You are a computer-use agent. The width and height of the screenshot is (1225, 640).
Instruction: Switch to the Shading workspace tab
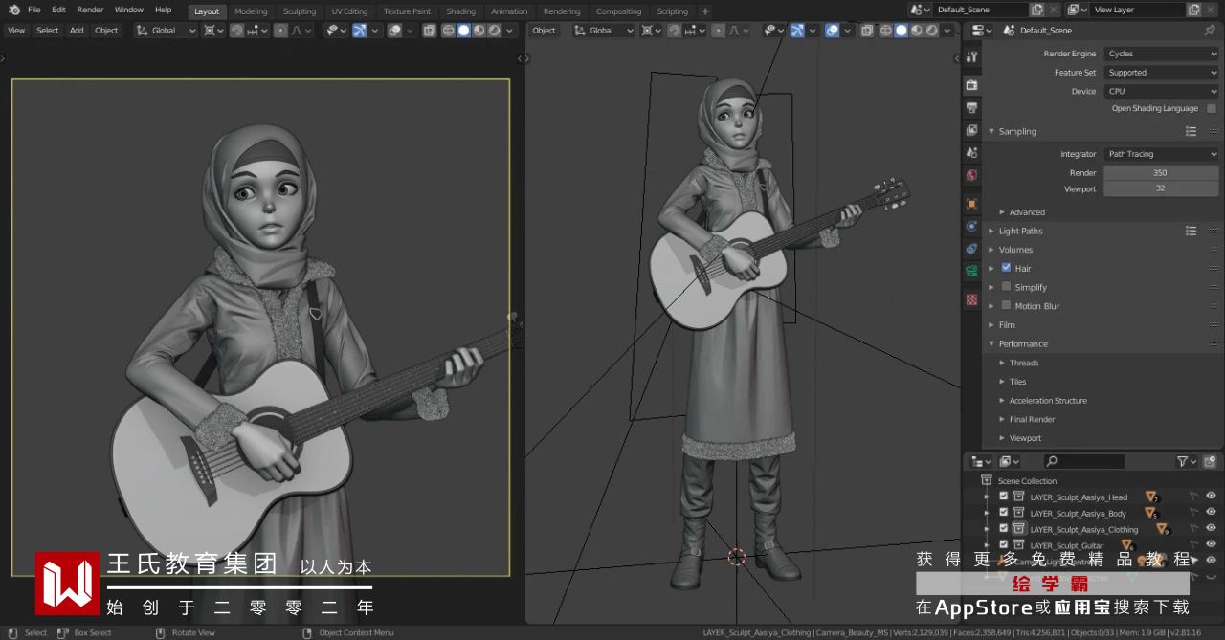(x=460, y=11)
